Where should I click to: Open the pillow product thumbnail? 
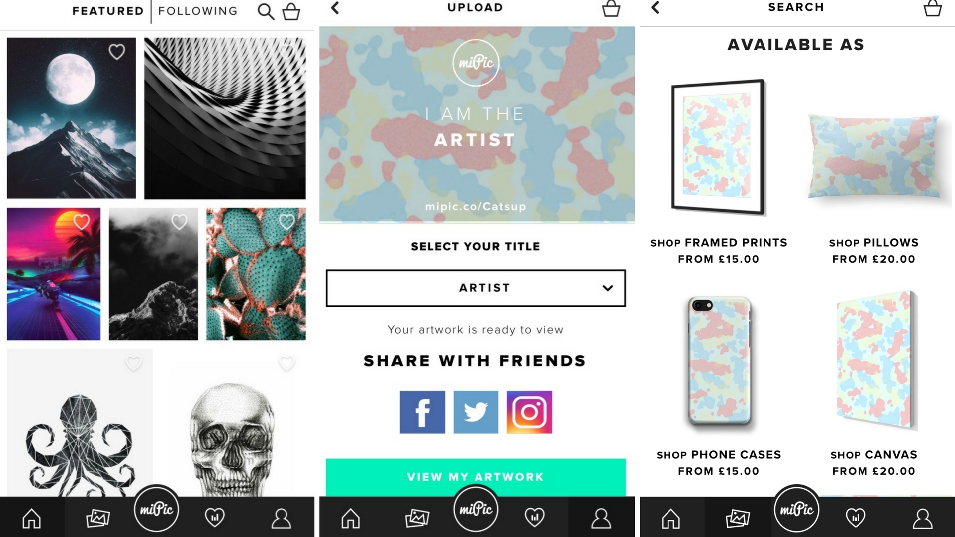874,157
